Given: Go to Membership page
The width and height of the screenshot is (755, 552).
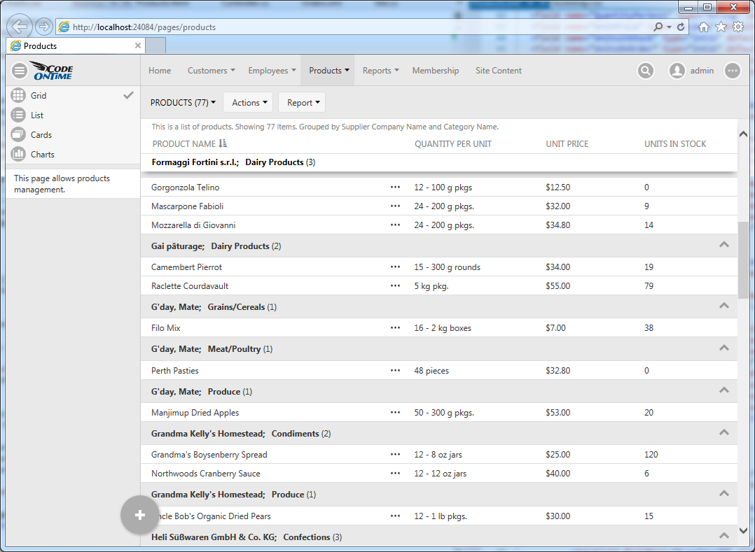Looking at the screenshot, I should pyautogui.click(x=436, y=71).
